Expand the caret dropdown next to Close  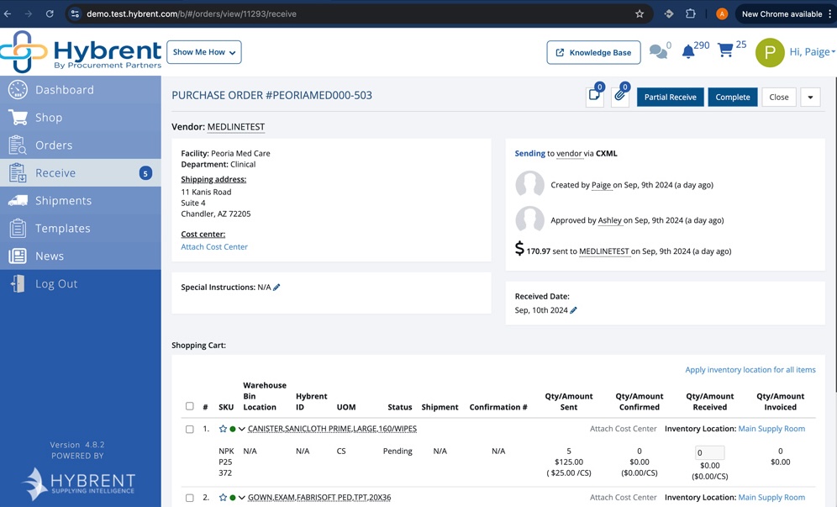[810, 98]
